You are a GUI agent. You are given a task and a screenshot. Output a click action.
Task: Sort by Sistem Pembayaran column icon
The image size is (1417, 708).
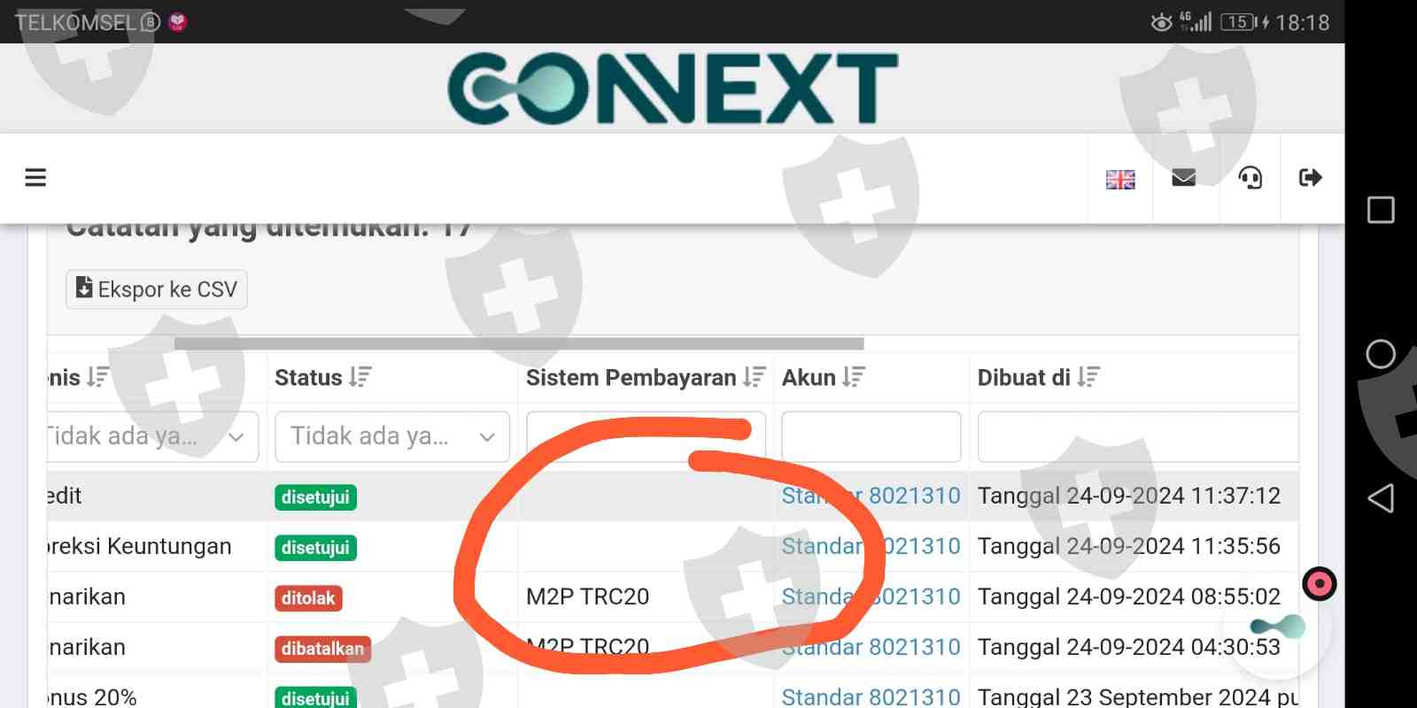(754, 377)
